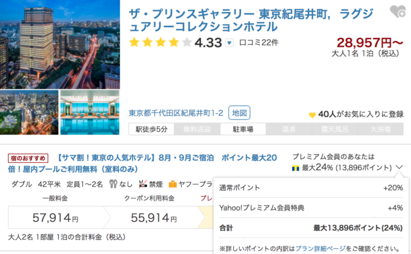Collapse the premium member points chevron
Screen dimensions: 411x254
click(400, 168)
